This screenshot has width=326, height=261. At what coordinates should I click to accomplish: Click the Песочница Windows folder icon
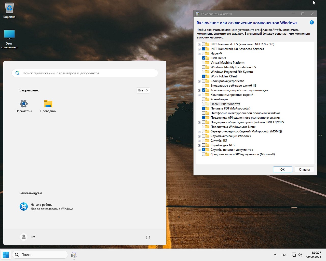(x=208, y=104)
